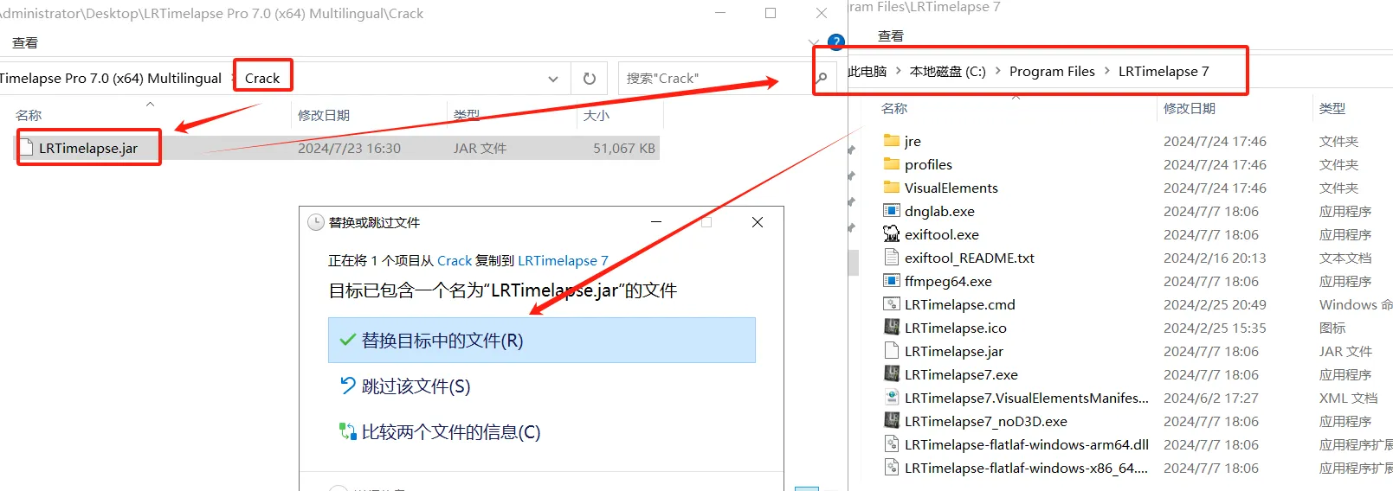Maximize the Crack explorer window

(771, 13)
